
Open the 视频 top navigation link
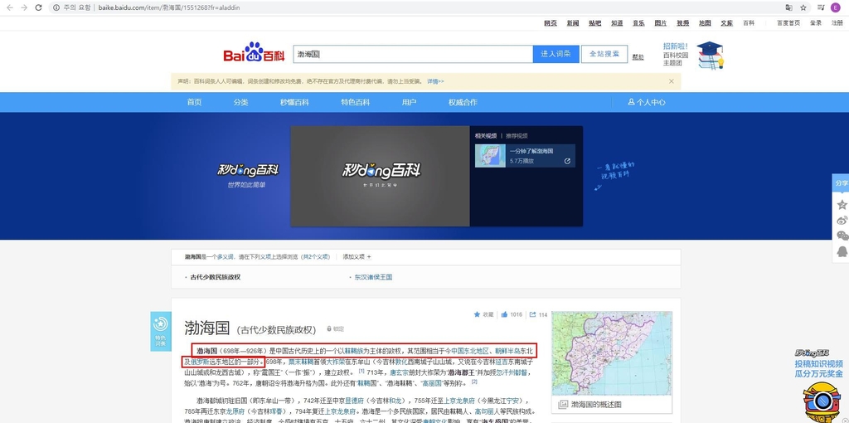click(683, 22)
